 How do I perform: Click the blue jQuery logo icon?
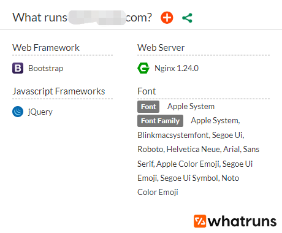pyautogui.click(x=18, y=112)
